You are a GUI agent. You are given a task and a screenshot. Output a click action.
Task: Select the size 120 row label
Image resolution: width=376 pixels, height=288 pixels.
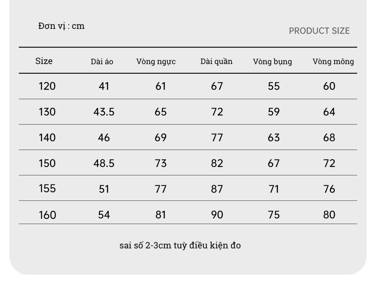click(x=47, y=86)
